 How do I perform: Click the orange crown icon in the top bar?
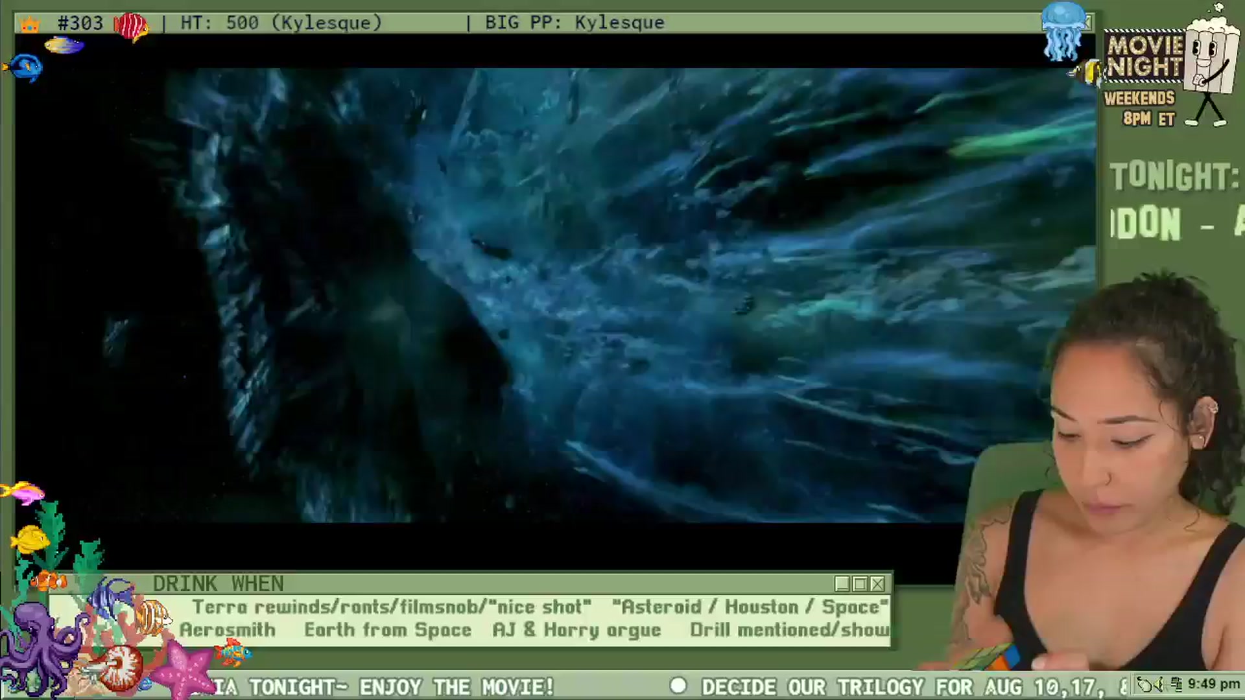pos(30,25)
